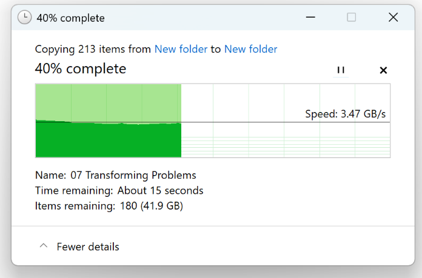Viewport: 422px width, 278px height.
Task: Click the dark green transfer speed graph
Action: [x=109, y=141]
